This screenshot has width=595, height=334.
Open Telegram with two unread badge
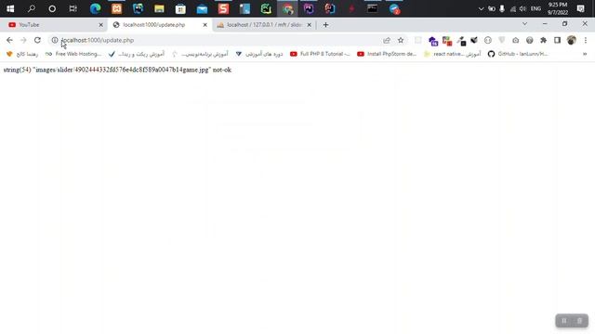394,8
